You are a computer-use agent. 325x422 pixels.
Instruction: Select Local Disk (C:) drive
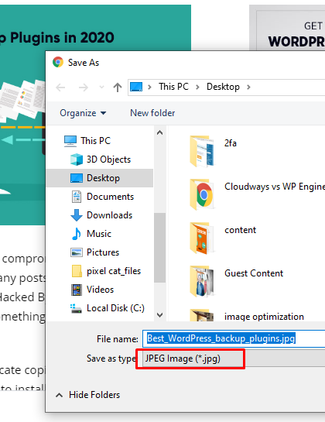pyautogui.click(x=108, y=308)
